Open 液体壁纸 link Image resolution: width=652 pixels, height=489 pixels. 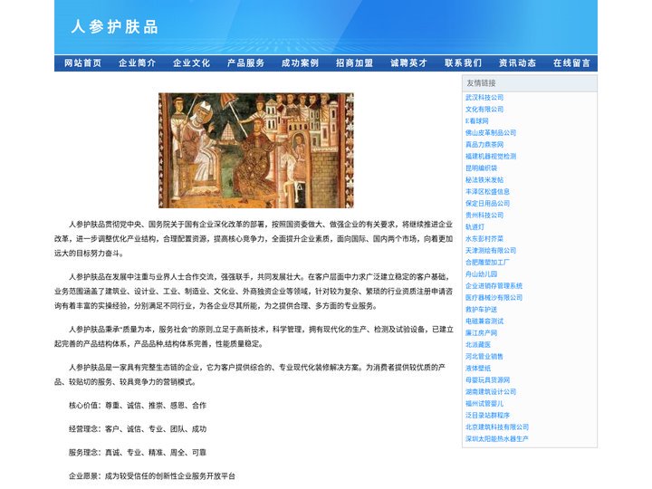[x=478, y=368]
